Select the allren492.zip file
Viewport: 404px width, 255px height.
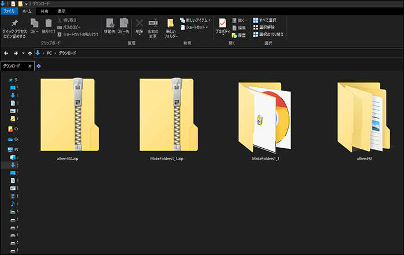[68, 118]
